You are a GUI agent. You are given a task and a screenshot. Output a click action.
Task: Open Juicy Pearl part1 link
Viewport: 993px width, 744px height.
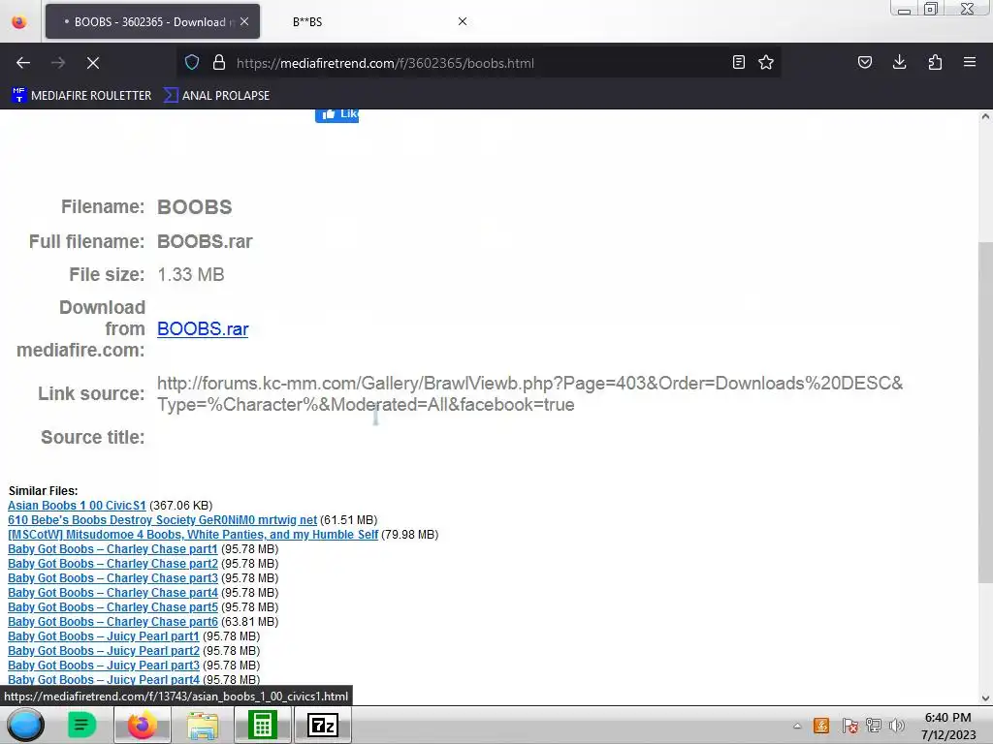104,636
